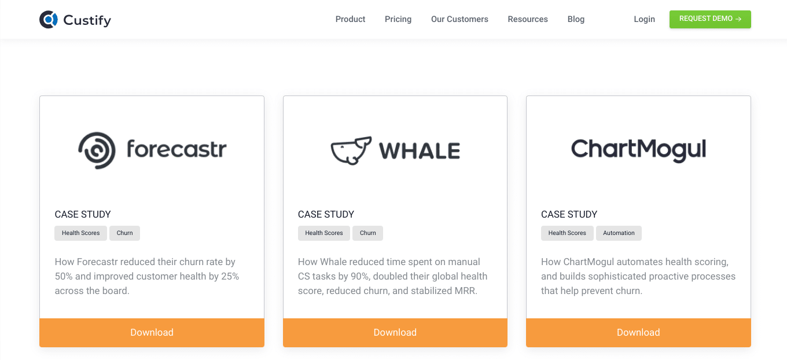The image size is (787, 360).
Task: Open Our Customers in navigation
Action: click(x=459, y=19)
